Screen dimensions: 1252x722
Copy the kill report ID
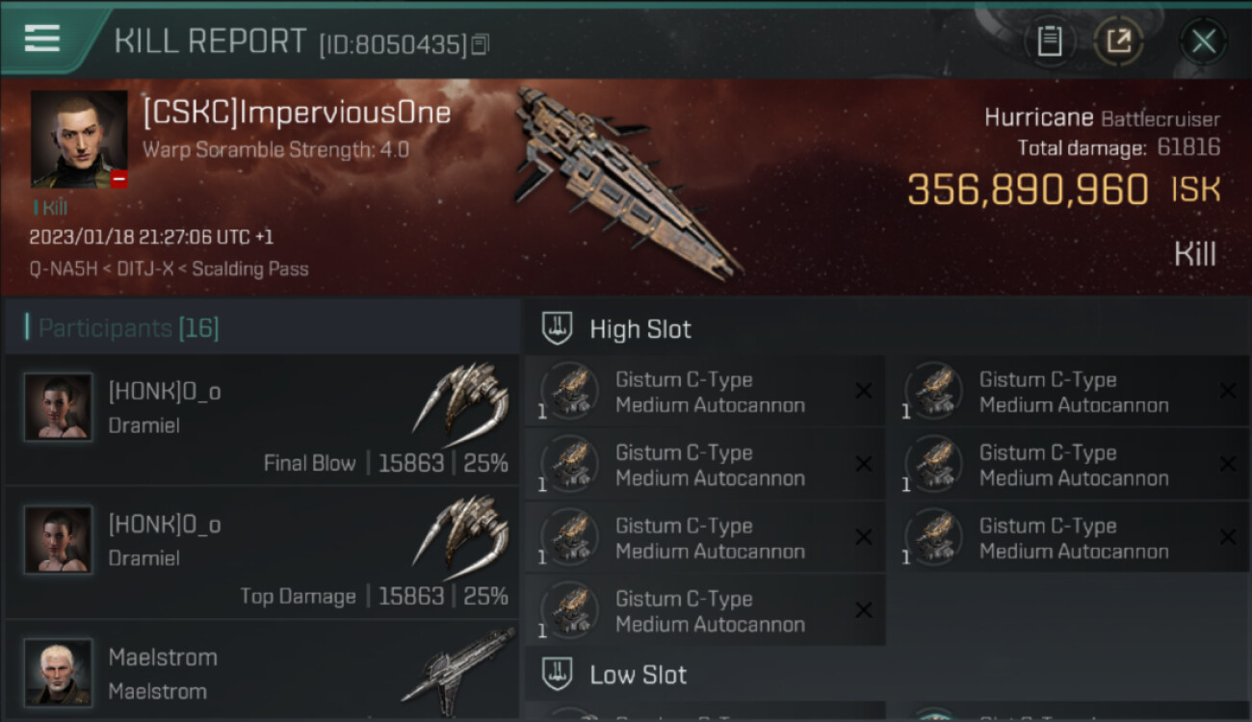[481, 43]
